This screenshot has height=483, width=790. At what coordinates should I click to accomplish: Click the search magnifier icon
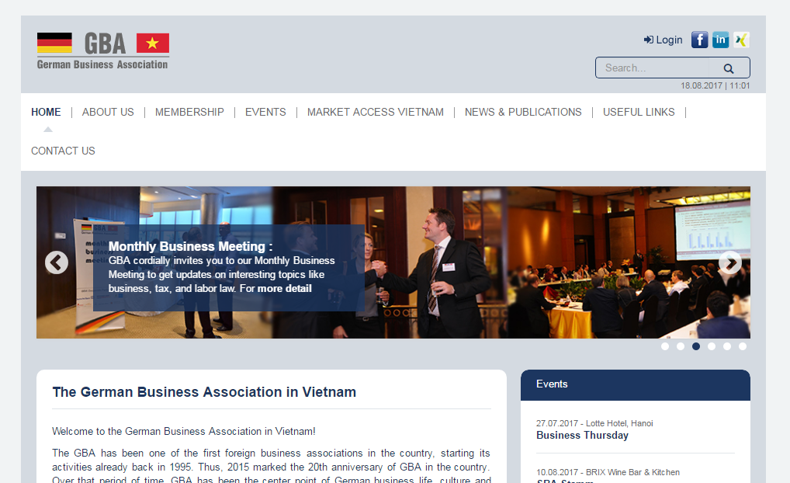729,68
